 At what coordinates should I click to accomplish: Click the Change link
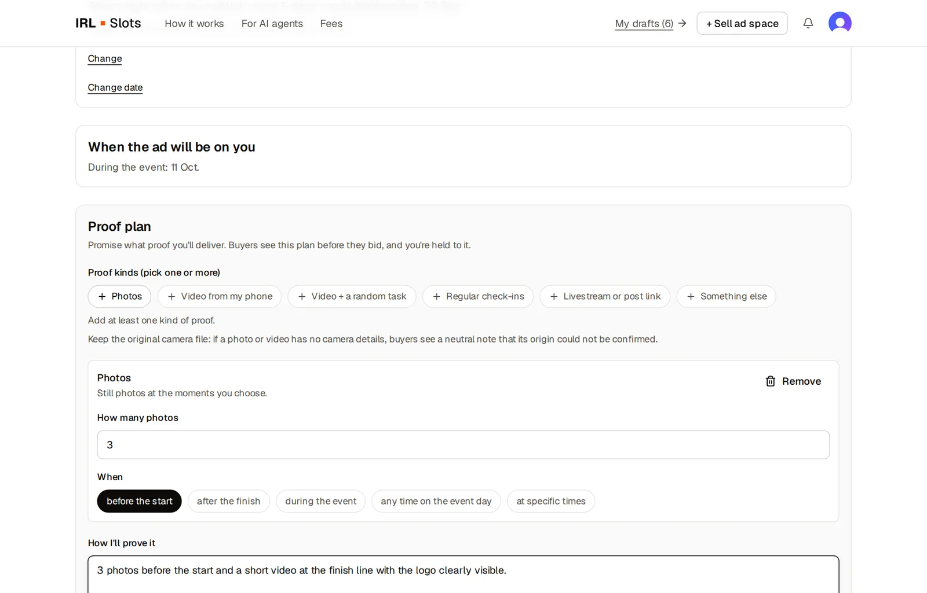click(x=105, y=58)
